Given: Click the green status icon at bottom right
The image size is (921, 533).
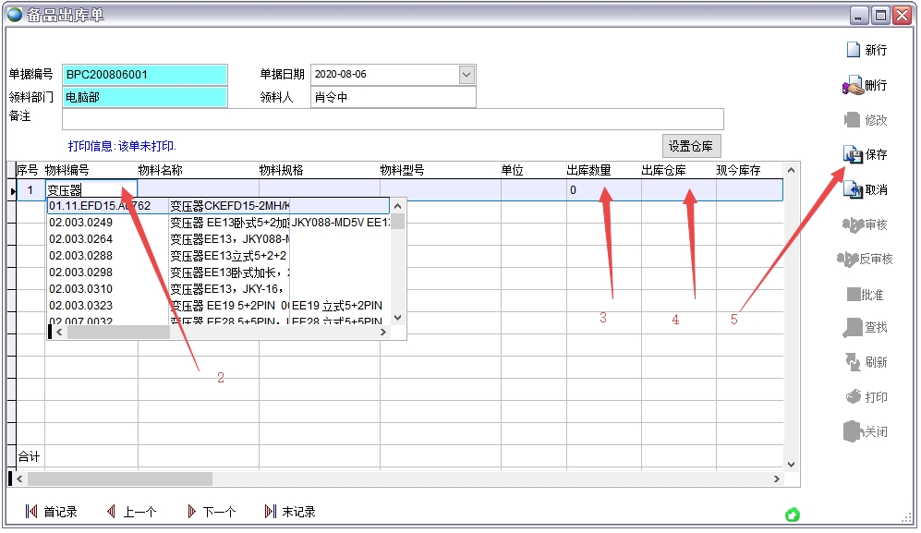Looking at the screenshot, I should pyautogui.click(x=792, y=515).
